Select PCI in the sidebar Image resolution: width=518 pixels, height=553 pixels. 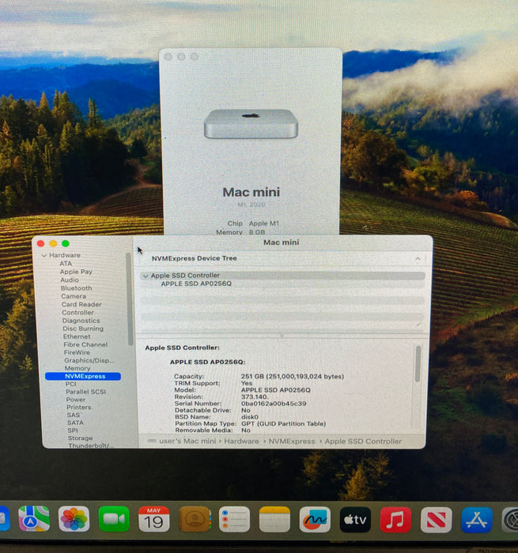(x=70, y=384)
